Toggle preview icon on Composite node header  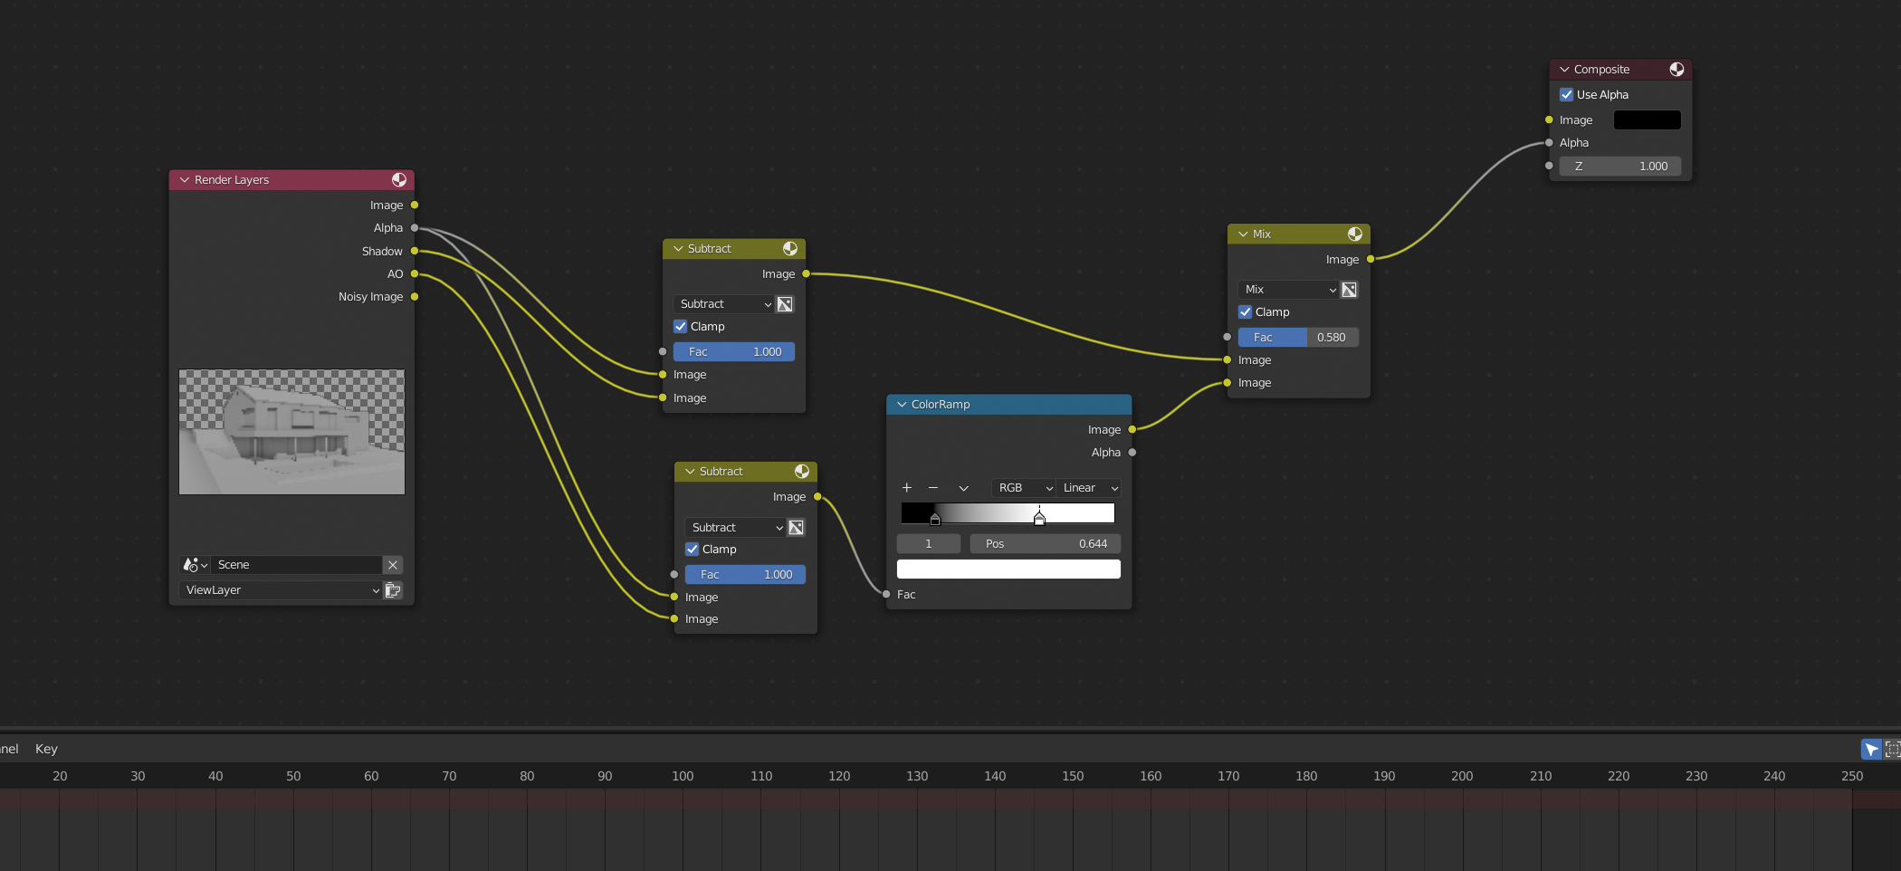pos(1677,70)
